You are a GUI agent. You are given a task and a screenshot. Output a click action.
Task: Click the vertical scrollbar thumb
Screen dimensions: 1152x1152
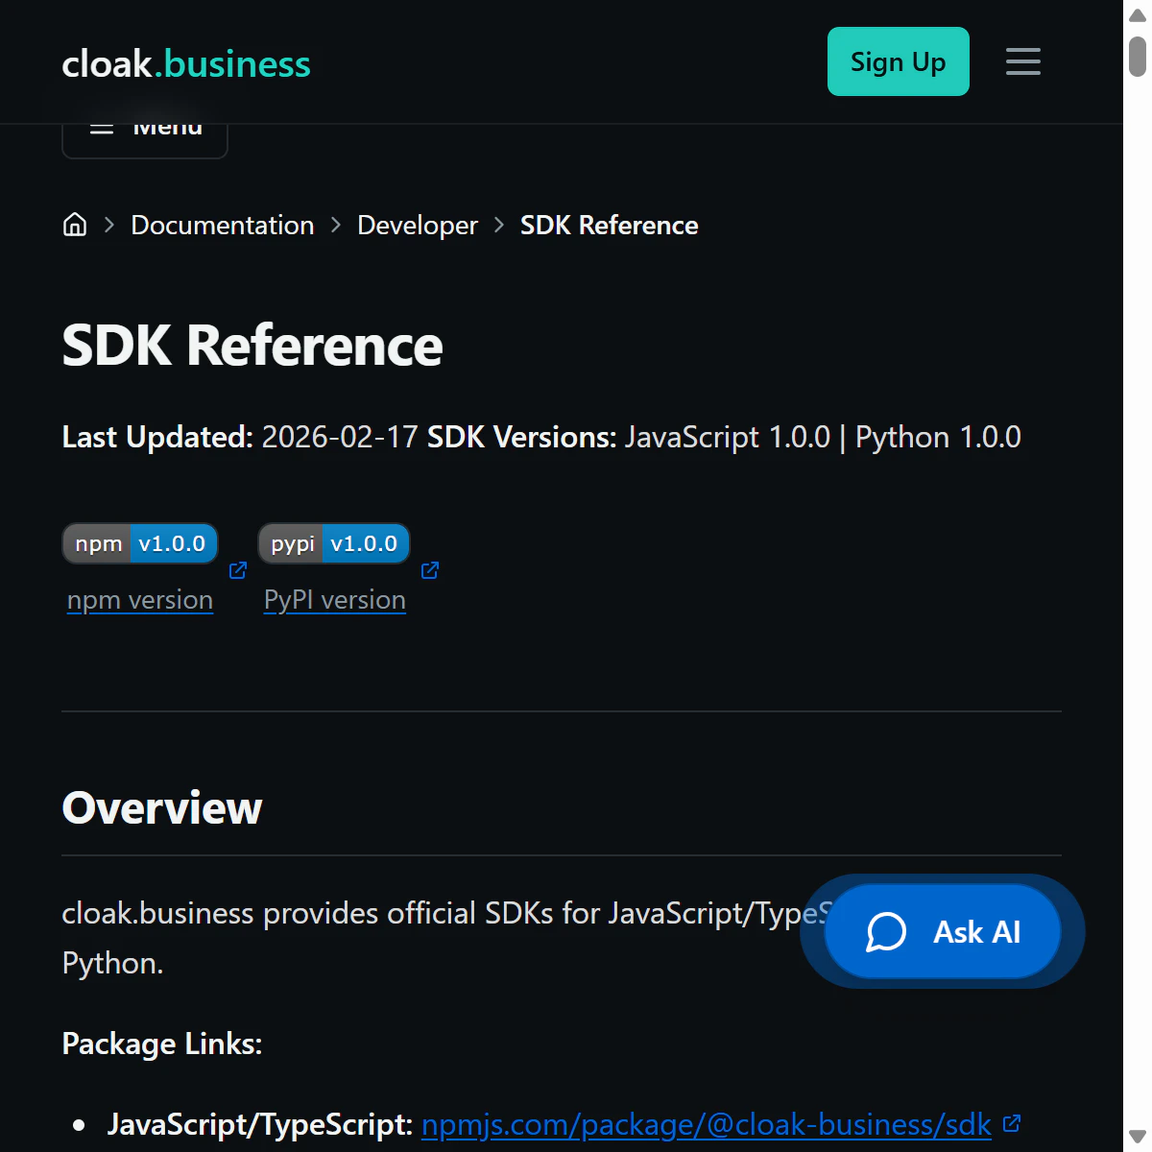1138,56
